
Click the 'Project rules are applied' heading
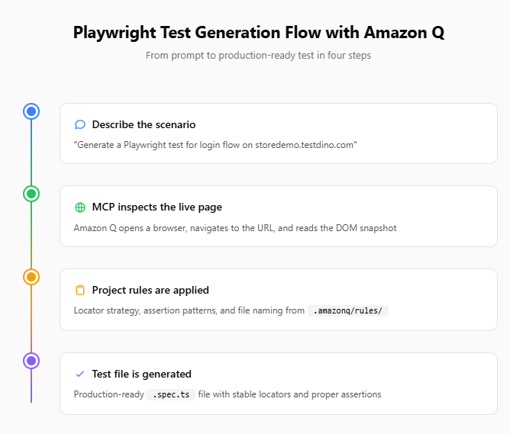150,290
